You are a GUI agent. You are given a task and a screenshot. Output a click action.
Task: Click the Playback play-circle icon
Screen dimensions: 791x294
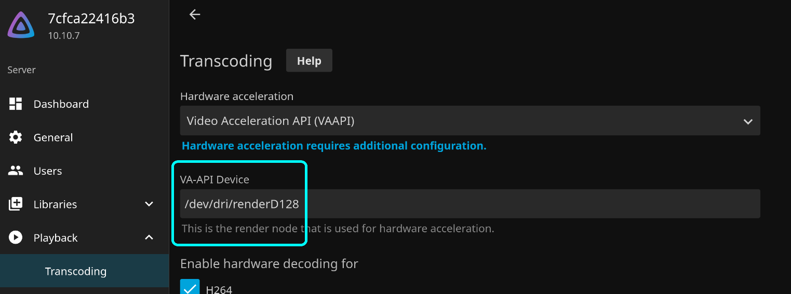[x=16, y=237]
